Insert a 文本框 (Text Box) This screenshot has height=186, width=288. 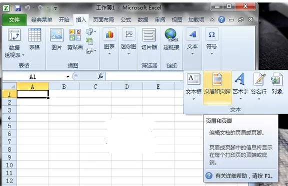pyautogui.click(x=193, y=84)
